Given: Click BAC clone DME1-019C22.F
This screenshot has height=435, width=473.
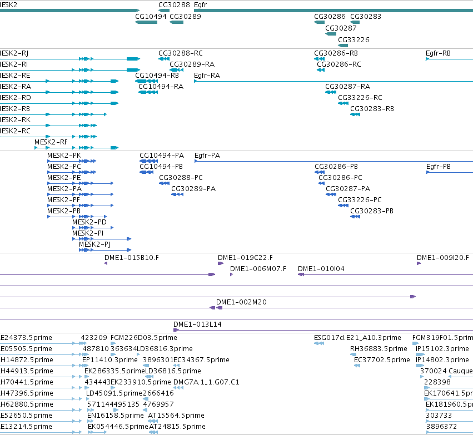Looking at the screenshot, I should [x=245, y=258].
